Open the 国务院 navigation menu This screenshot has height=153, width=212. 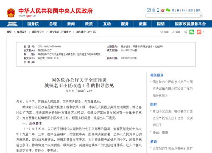tap(33, 24)
